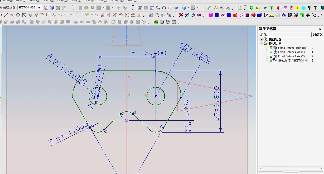This screenshot has width=324, height=174.
Task: Open the SKETCH_000 sketch name dropdown
Action: click(x=39, y=8)
